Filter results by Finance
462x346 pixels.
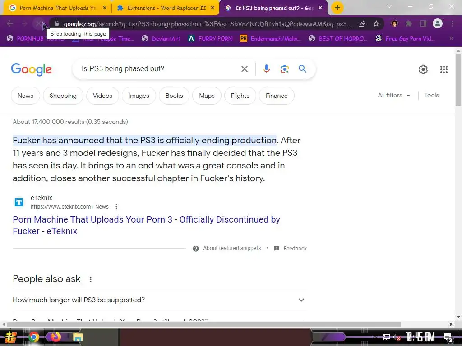(277, 96)
